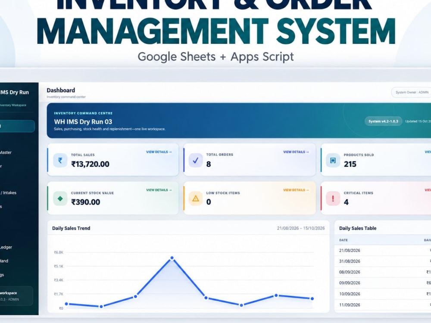Click the peak data point on sales chart

(172, 258)
